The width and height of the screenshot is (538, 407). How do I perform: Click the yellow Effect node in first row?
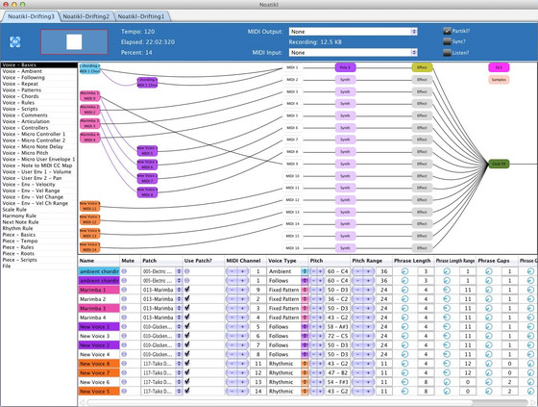click(x=422, y=67)
